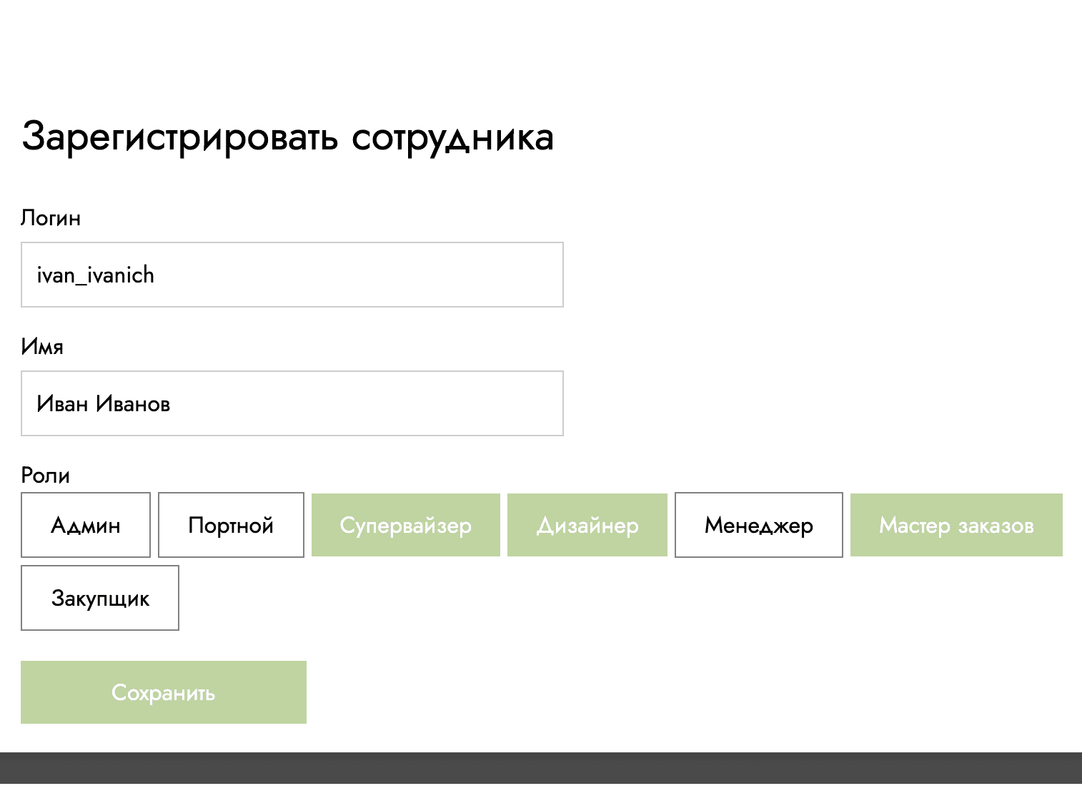Click the Логин label
The height and width of the screenshot is (806, 1082).
tap(51, 217)
